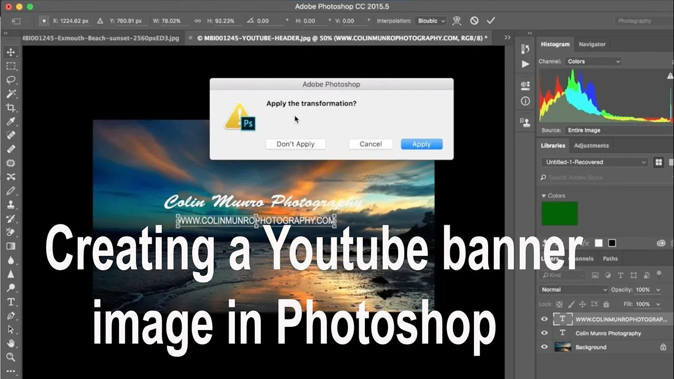Select the Hand tool
Image resolution: width=674 pixels, height=379 pixels.
click(x=11, y=343)
